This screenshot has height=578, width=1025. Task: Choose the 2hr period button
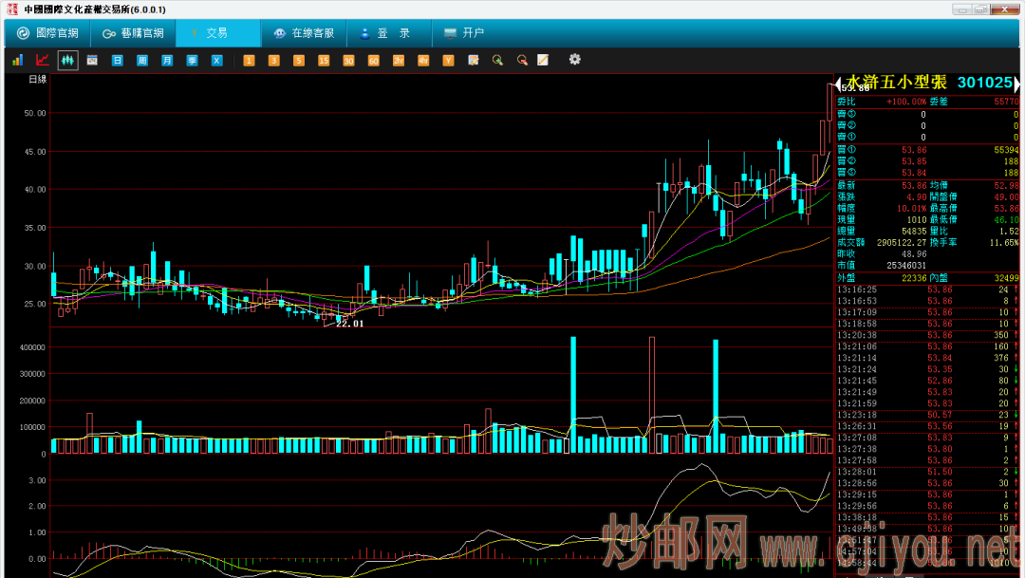[398, 60]
